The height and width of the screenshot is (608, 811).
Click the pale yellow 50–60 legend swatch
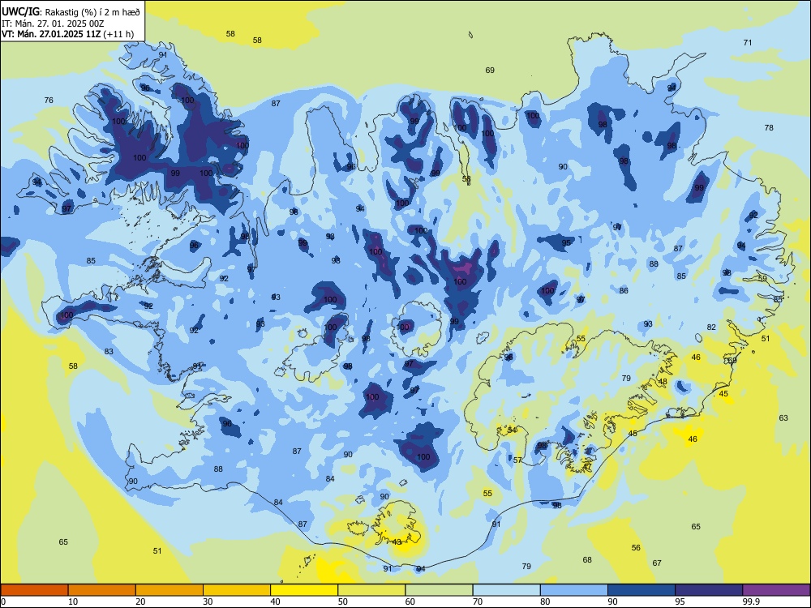point(371,590)
